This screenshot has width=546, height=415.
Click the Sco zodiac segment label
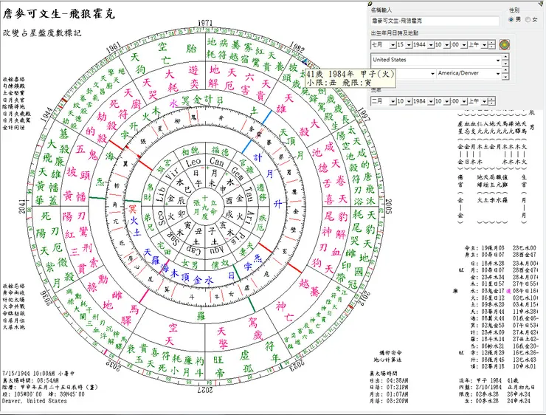click(161, 218)
